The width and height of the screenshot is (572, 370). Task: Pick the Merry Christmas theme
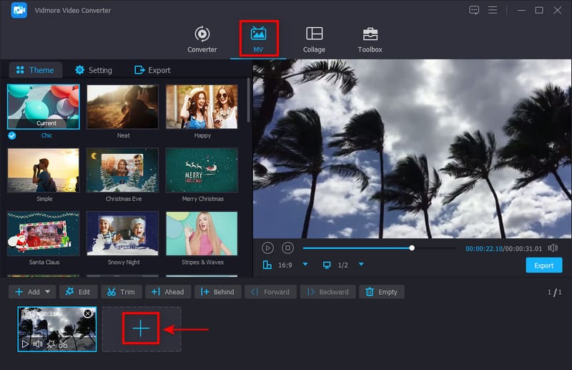pos(202,170)
